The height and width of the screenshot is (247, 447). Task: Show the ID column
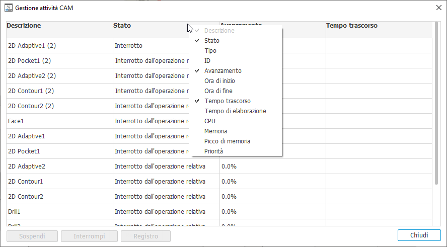(207, 61)
